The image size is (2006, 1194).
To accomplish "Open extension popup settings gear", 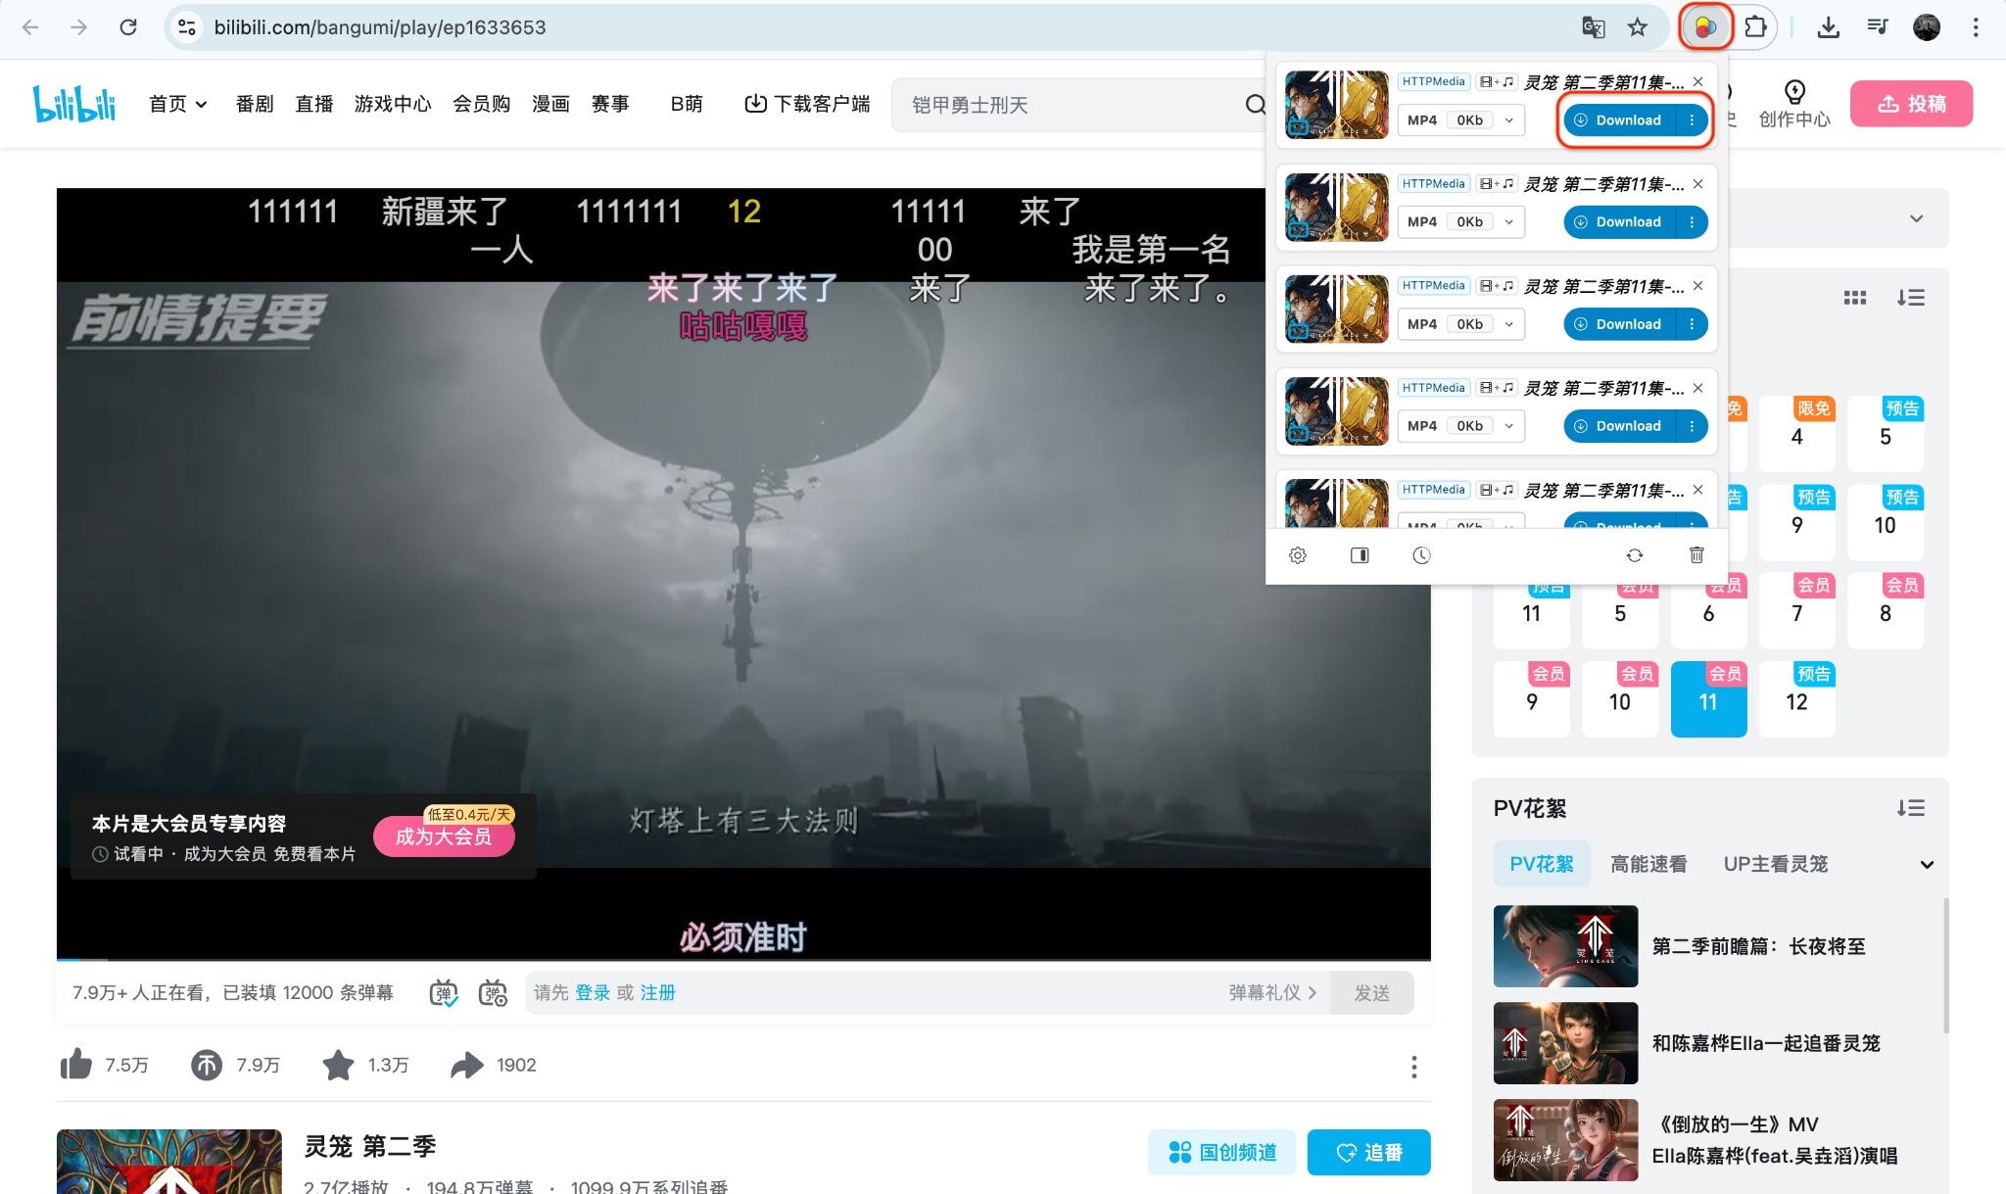I will pyautogui.click(x=1298, y=555).
